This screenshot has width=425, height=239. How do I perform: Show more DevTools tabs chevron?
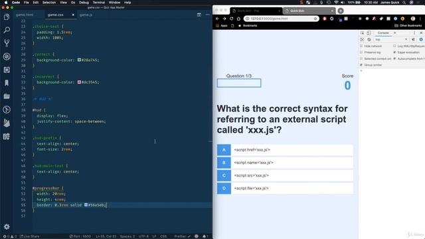(395, 33)
